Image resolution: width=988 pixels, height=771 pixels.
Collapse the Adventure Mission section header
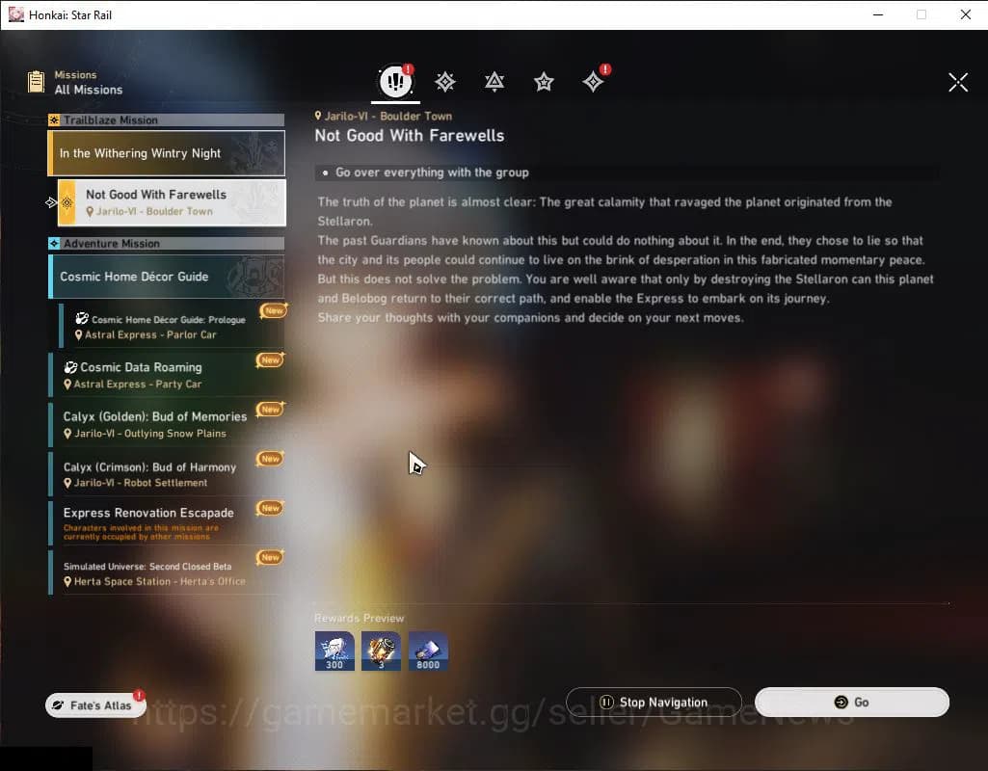pos(167,243)
